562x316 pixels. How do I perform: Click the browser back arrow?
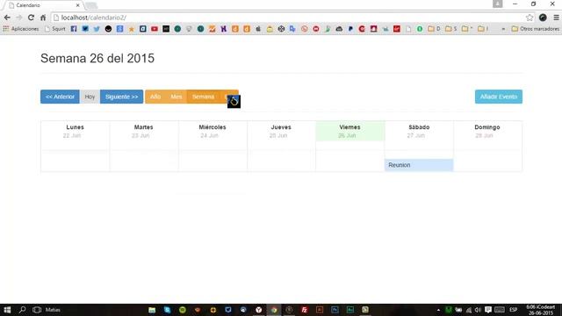pos(7,18)
